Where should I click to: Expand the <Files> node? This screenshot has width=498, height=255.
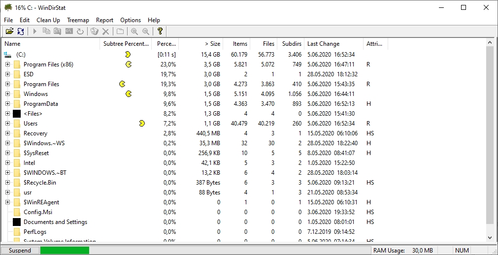click(x=7, y=114)
